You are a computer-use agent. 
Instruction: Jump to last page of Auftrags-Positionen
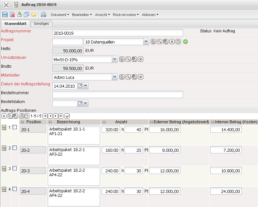pos(61,116)
